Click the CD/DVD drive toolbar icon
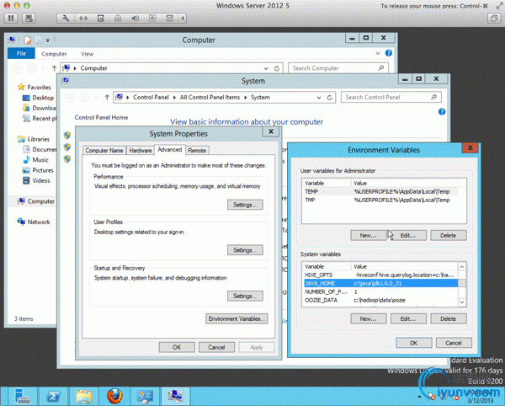505x406 pixels. coord(118,18)
